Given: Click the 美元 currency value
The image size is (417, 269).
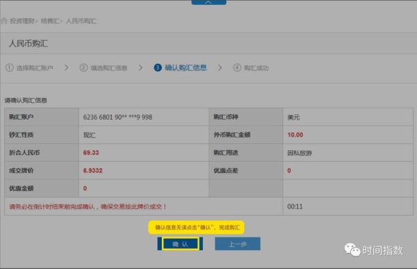Looking at the screenshot, I should pos(293,117).
